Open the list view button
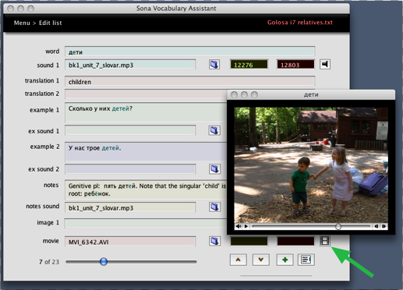The image size is (403, 290). point(306,260)
